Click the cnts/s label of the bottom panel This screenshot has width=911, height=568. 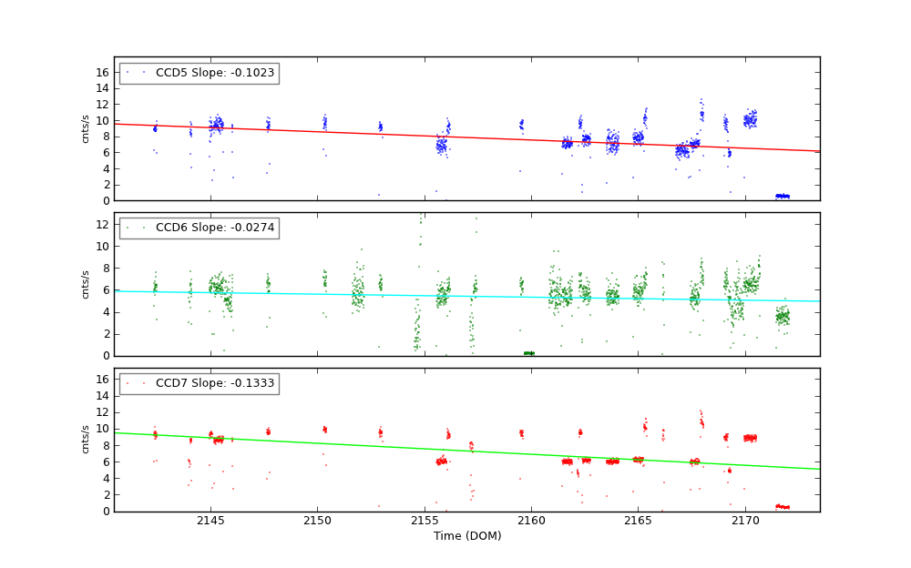click(86, 439)
